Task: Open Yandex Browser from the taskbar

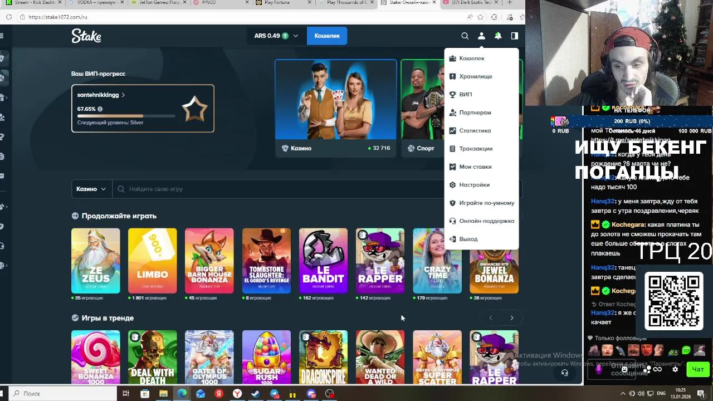Action: click(237, 394)
